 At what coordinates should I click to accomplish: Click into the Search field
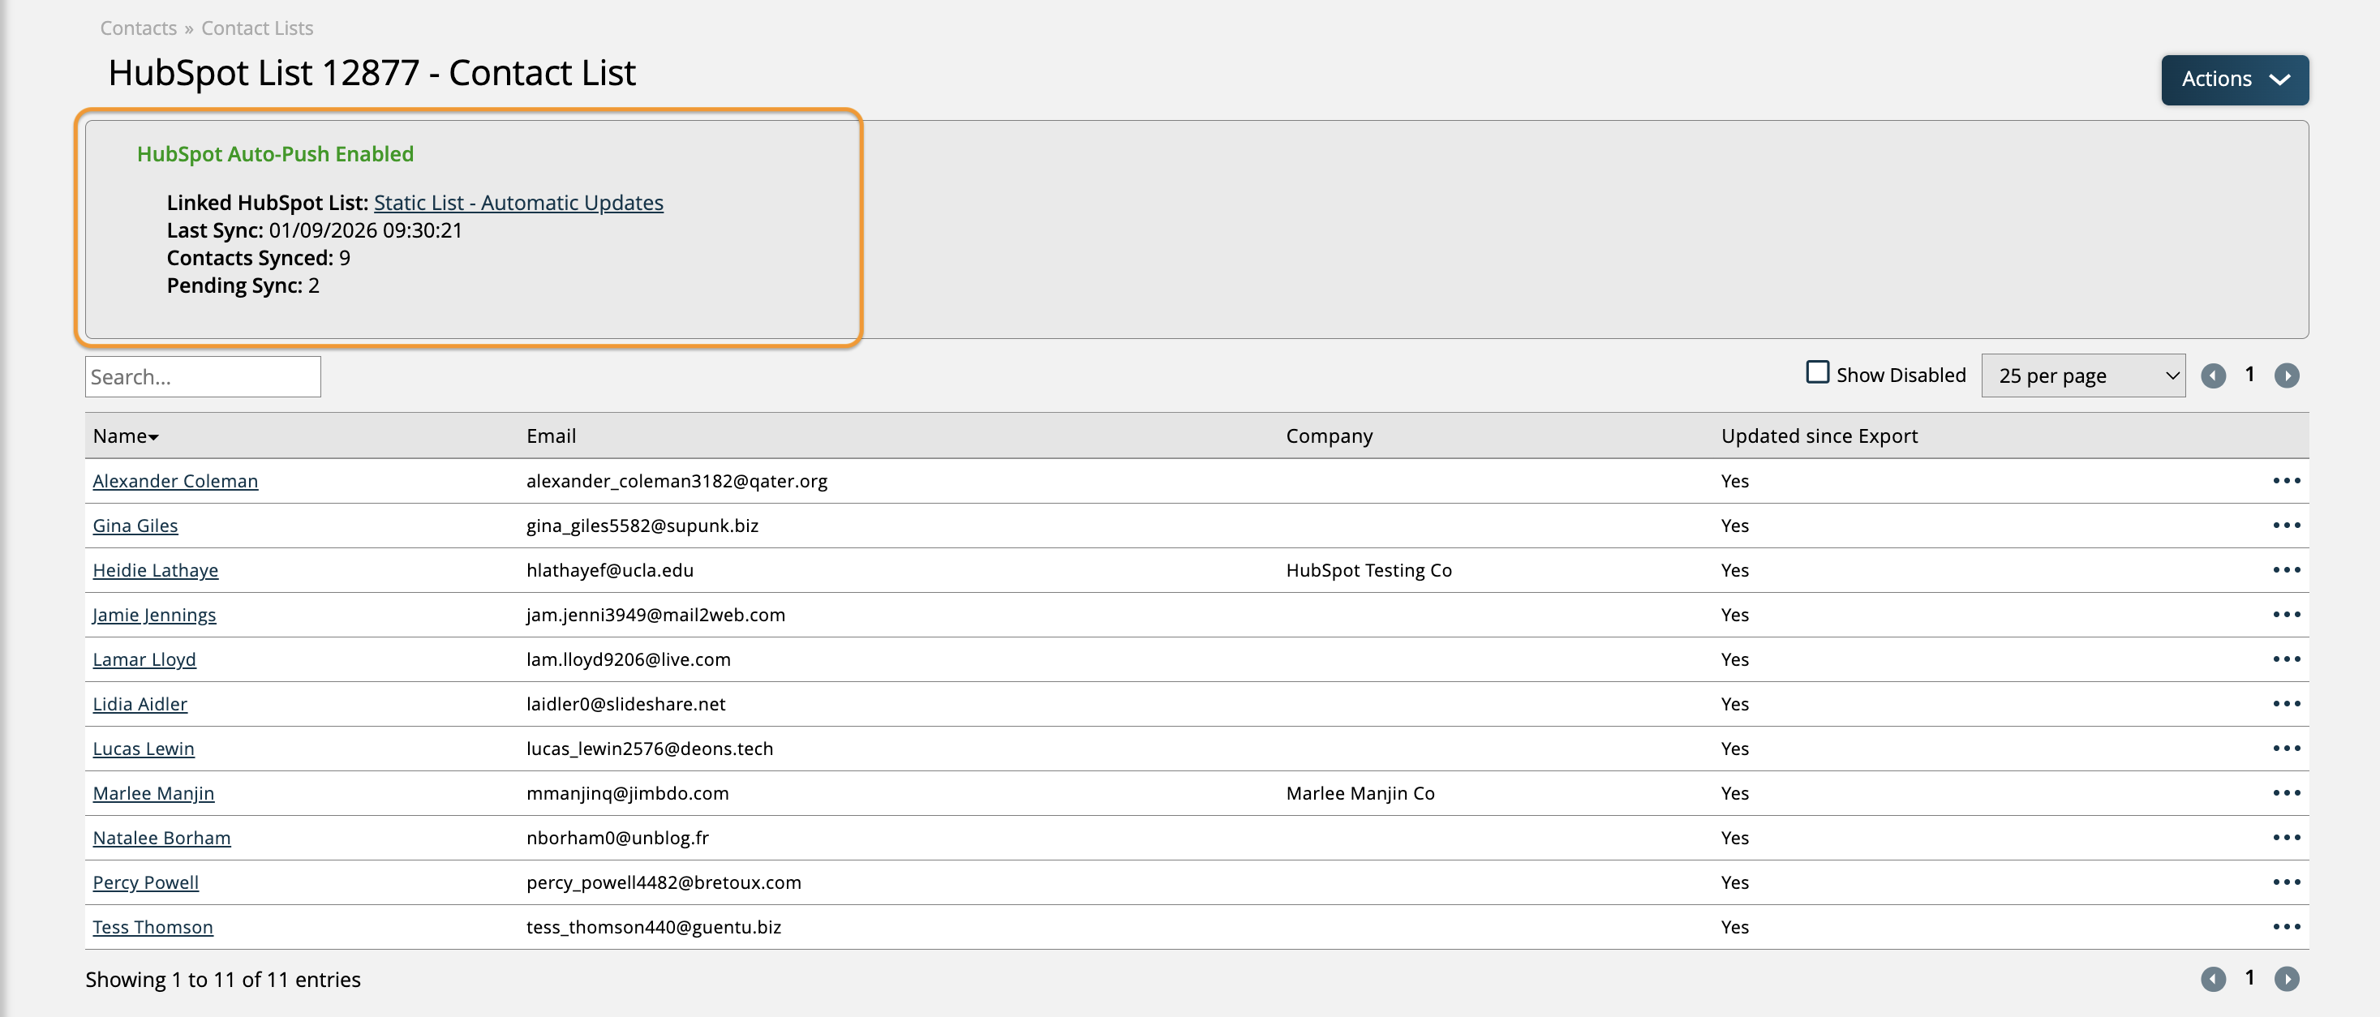(x=204, y=377)
